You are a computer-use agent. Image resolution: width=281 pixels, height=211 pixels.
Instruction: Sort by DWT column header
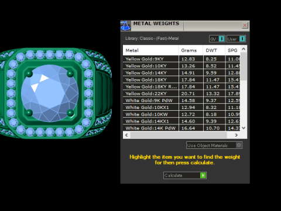(x=214, y=50)
